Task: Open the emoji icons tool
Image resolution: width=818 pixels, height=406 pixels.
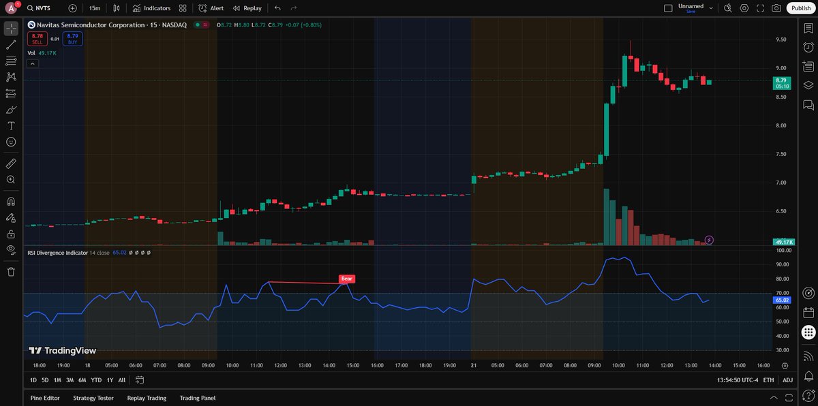Action: pyautogui.click(x=11, y=142)
